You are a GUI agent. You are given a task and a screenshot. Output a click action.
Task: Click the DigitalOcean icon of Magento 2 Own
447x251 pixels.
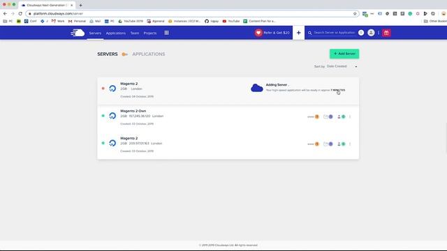[x=112, y=116]
